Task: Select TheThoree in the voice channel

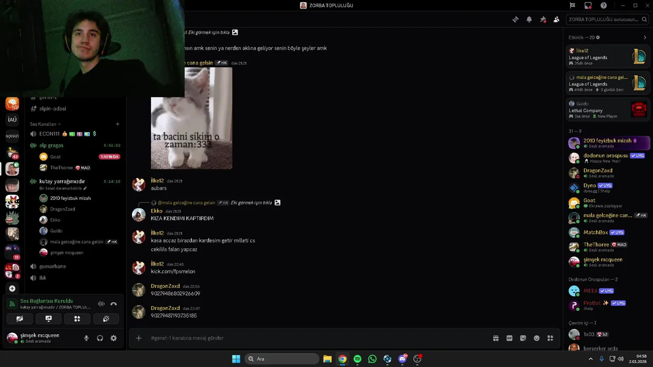Action: (80, 168)
